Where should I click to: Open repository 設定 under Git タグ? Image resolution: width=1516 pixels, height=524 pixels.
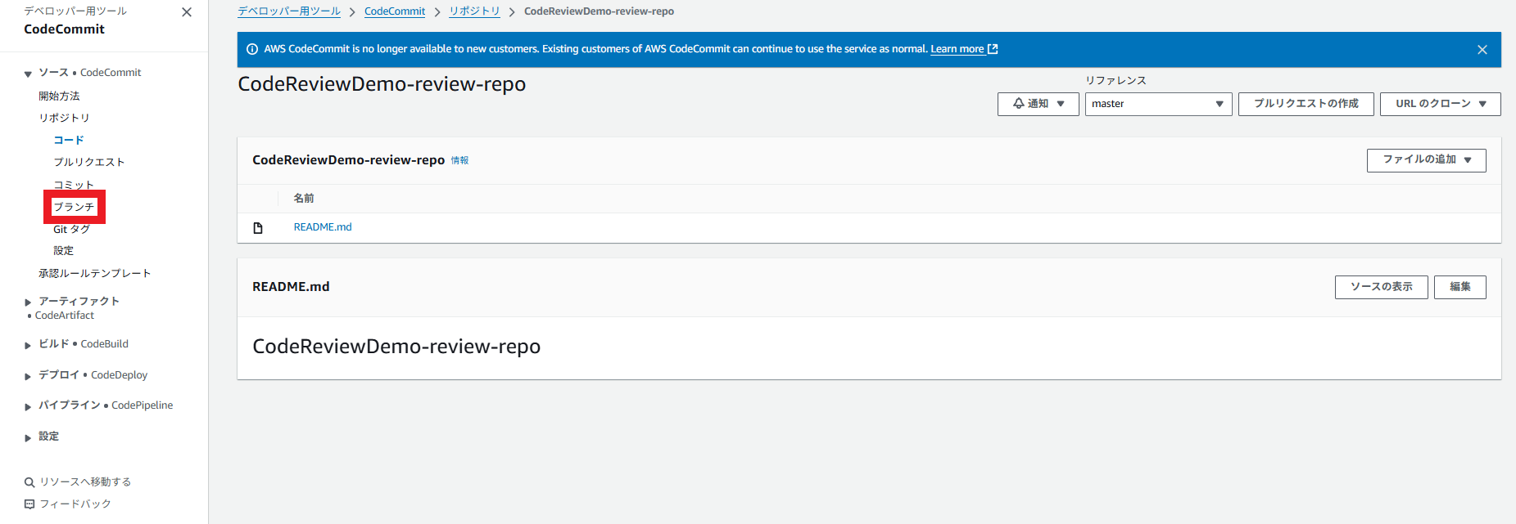pos(63,251)
